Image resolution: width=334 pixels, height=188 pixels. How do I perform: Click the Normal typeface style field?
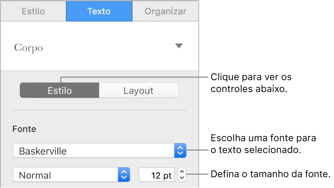point(65,175)
